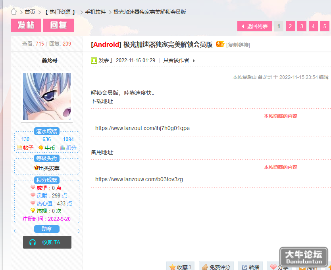Screen dimensions: 331x270
Task: Click the 发帖 new post button
Action: tap(26, 25)
